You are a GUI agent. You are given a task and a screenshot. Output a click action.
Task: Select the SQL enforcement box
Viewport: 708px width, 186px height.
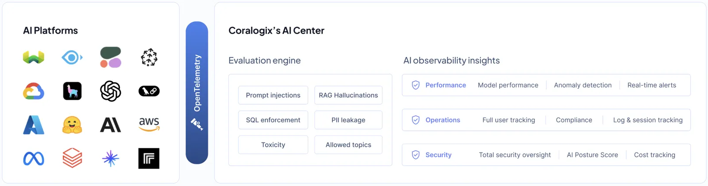pyautogui.click(x=273, y=120)
